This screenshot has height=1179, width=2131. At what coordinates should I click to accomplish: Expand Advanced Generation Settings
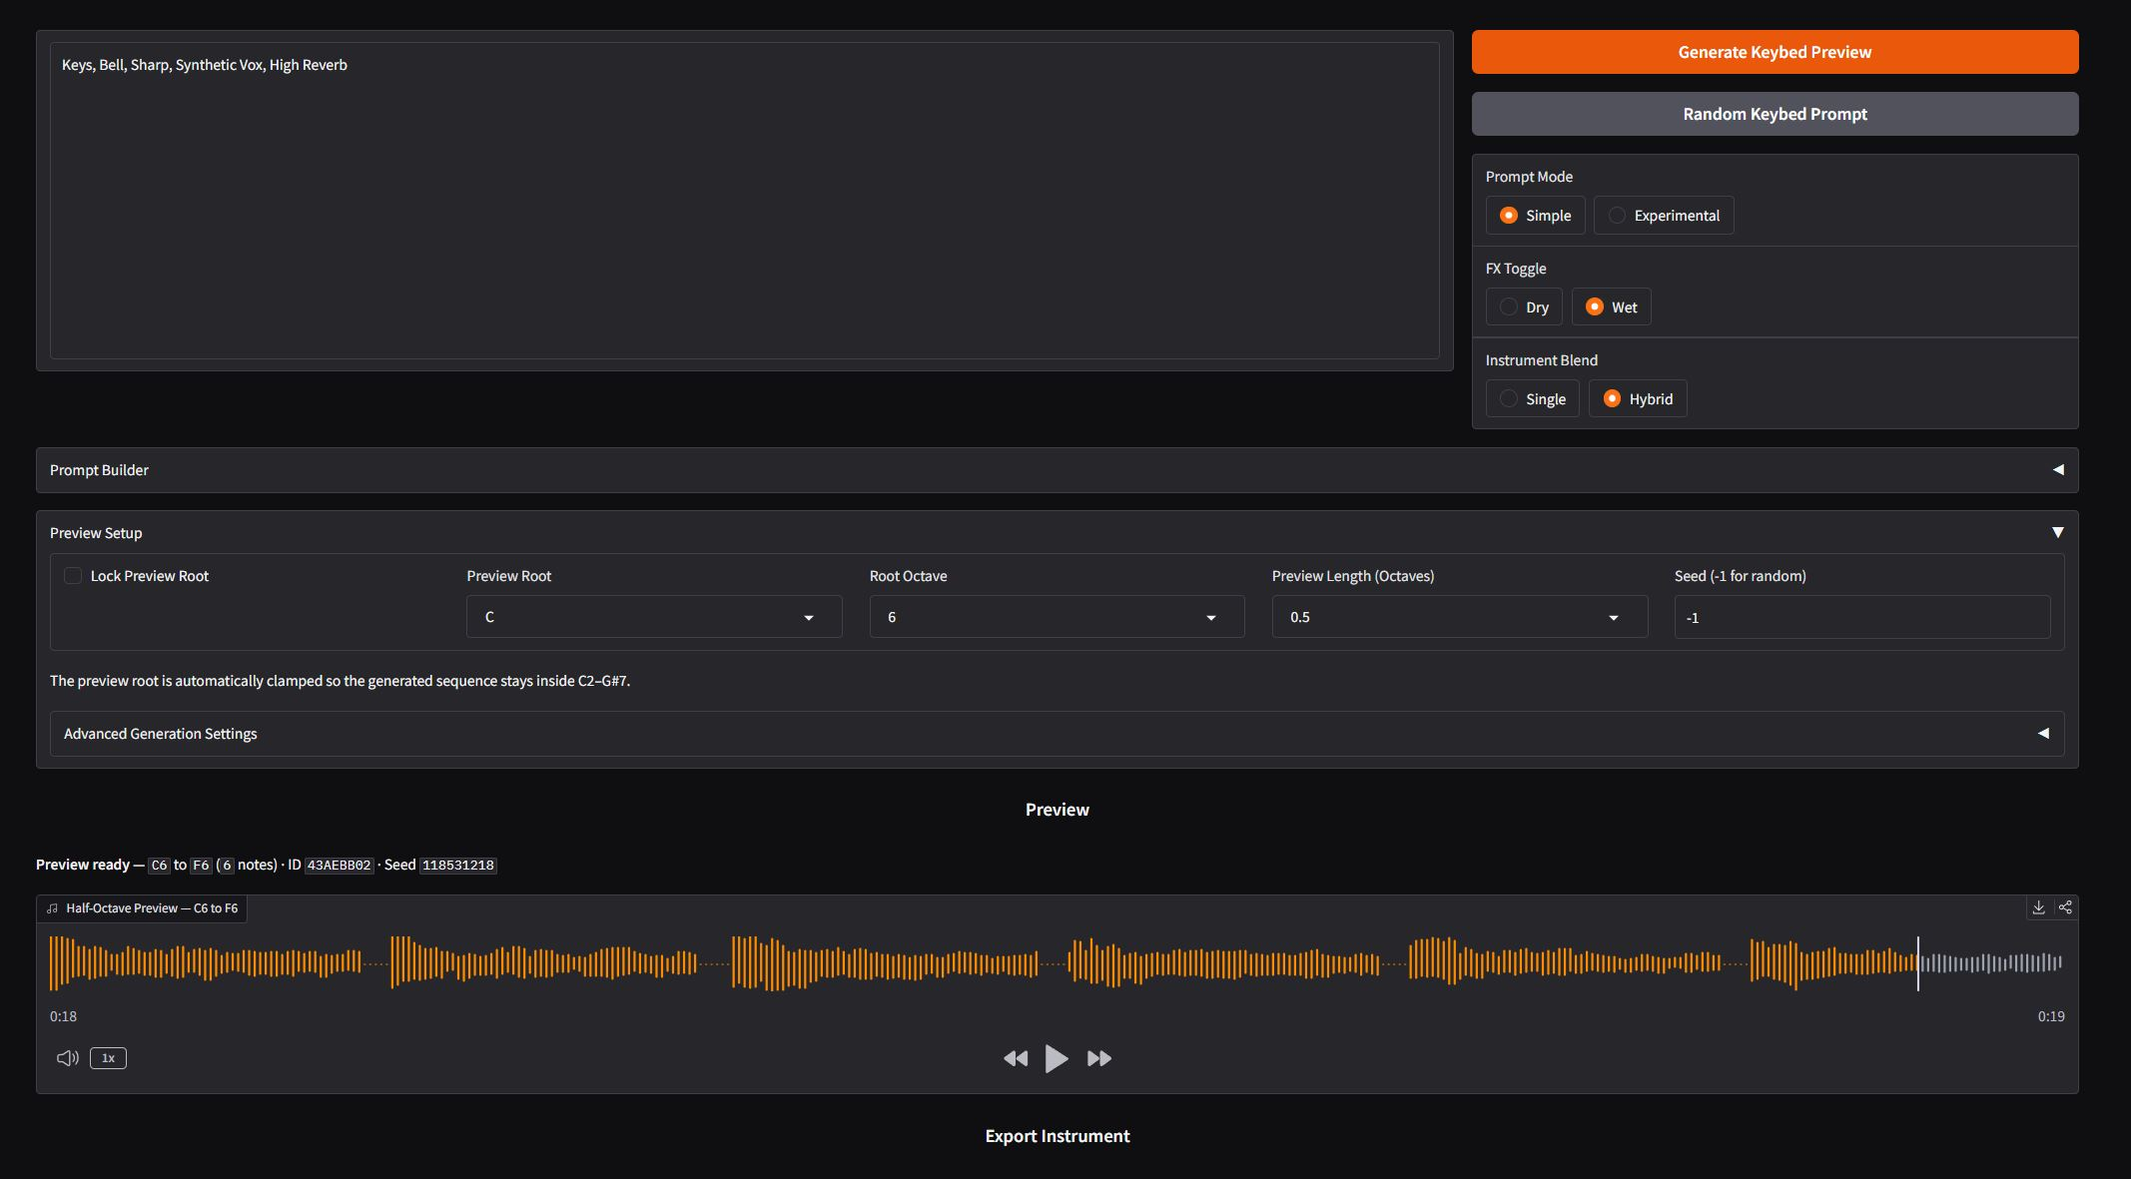click(1058, 734)
